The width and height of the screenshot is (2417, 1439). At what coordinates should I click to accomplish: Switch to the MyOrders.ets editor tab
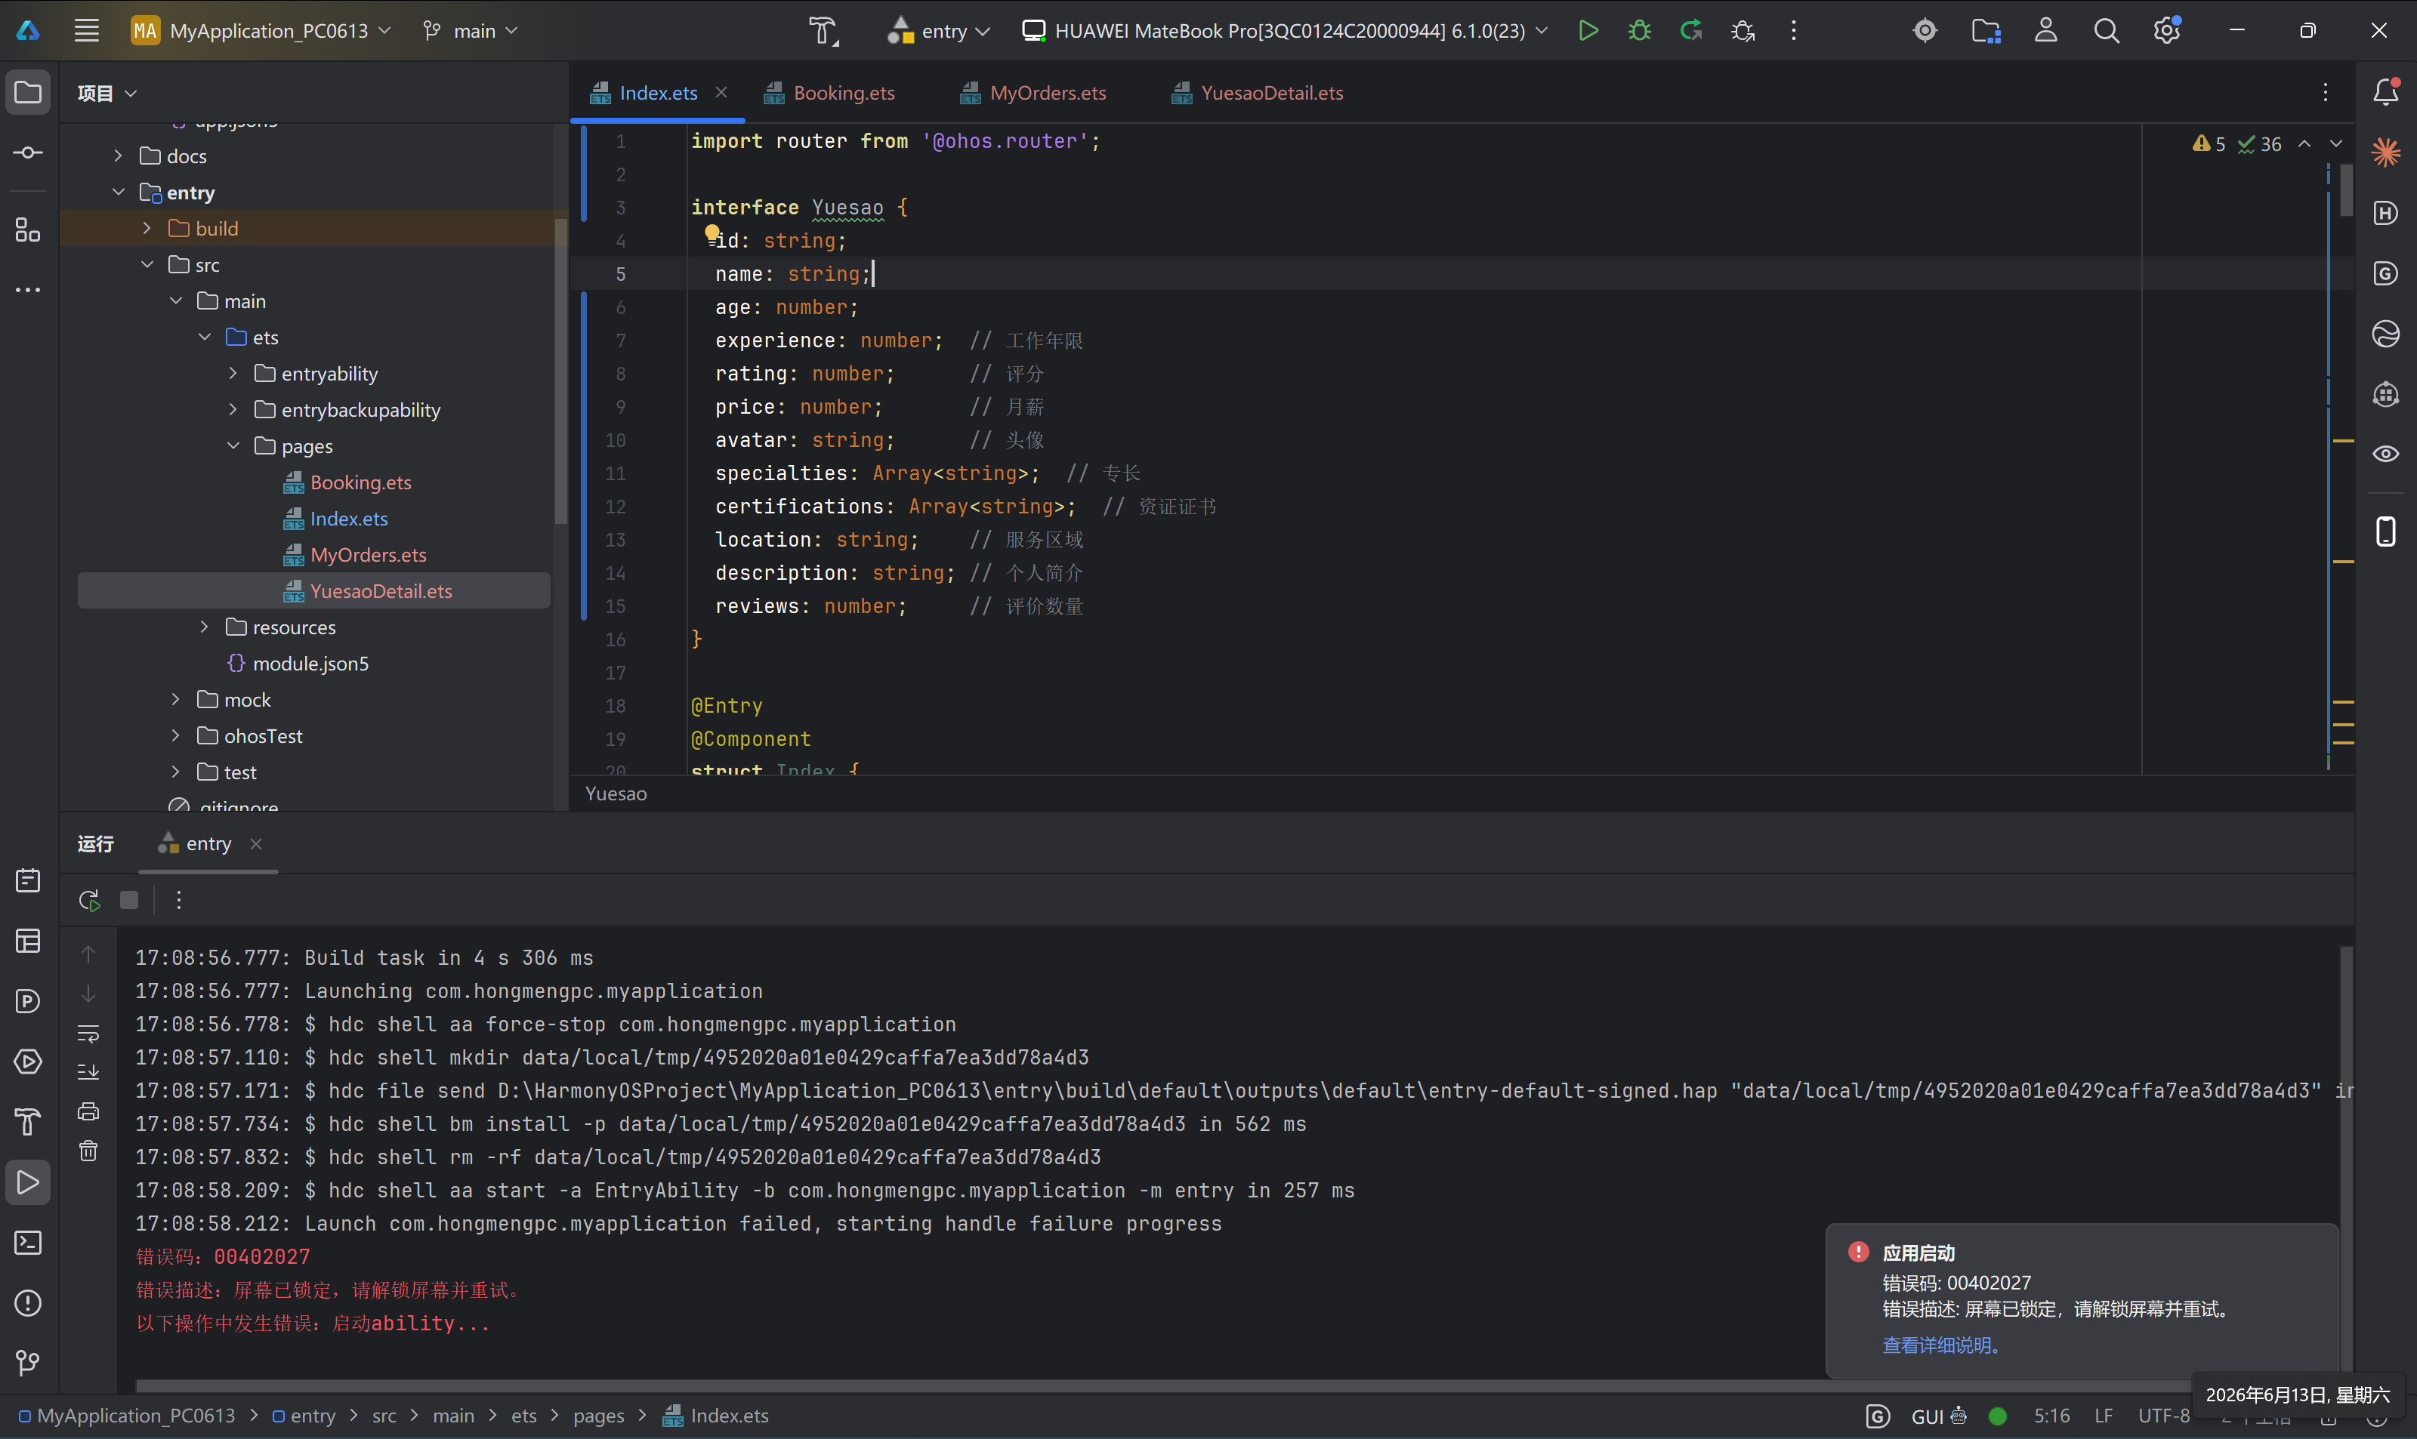[1034, 92]
